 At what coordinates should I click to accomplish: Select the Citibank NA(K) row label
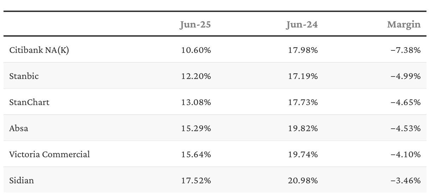tap(39, 50)
